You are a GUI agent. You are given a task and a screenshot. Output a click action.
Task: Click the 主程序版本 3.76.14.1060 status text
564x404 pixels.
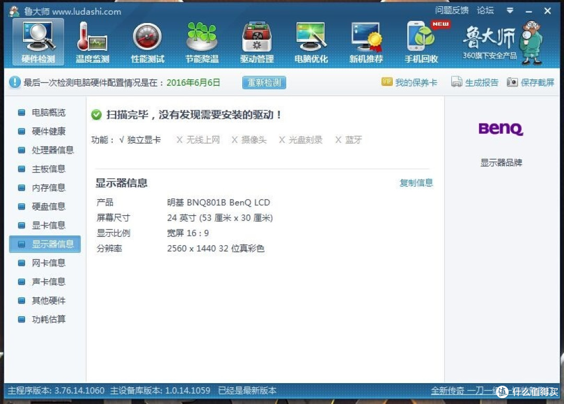[56, 391]
